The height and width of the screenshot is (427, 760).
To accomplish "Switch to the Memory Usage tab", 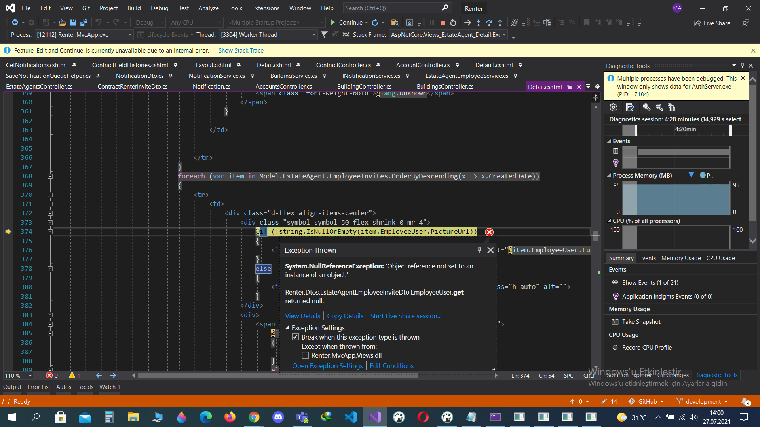I will coord(681,258).
